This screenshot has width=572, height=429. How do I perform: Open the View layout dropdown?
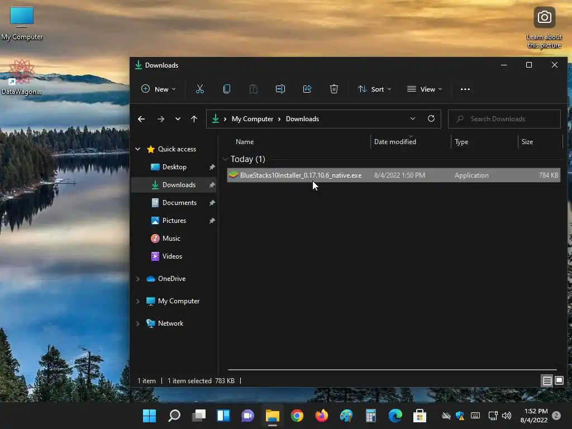(425, 89)
